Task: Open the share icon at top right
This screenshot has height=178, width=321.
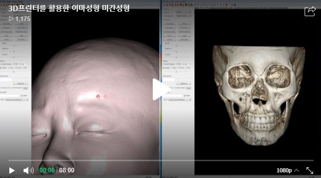Action: (310, 11)
